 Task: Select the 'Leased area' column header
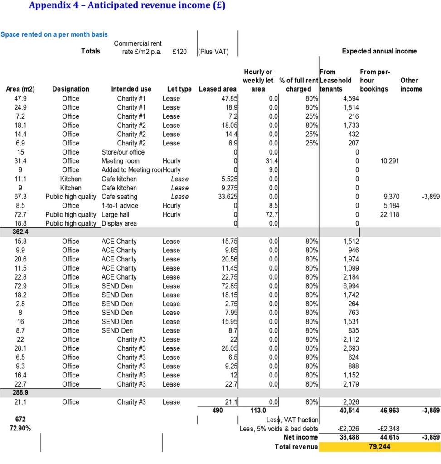point(218,89)
